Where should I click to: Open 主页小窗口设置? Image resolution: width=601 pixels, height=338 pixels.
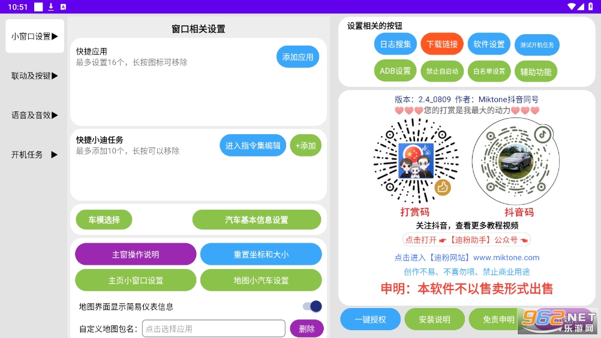click(136, 280)
